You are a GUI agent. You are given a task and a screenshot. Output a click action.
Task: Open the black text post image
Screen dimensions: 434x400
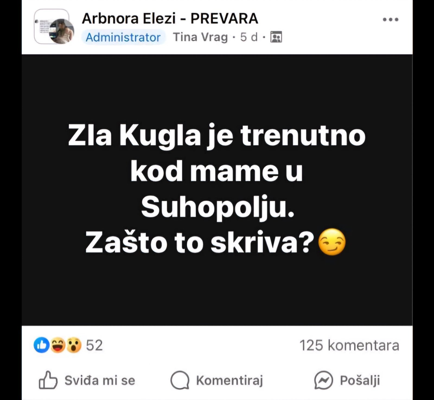pos(217,190)
